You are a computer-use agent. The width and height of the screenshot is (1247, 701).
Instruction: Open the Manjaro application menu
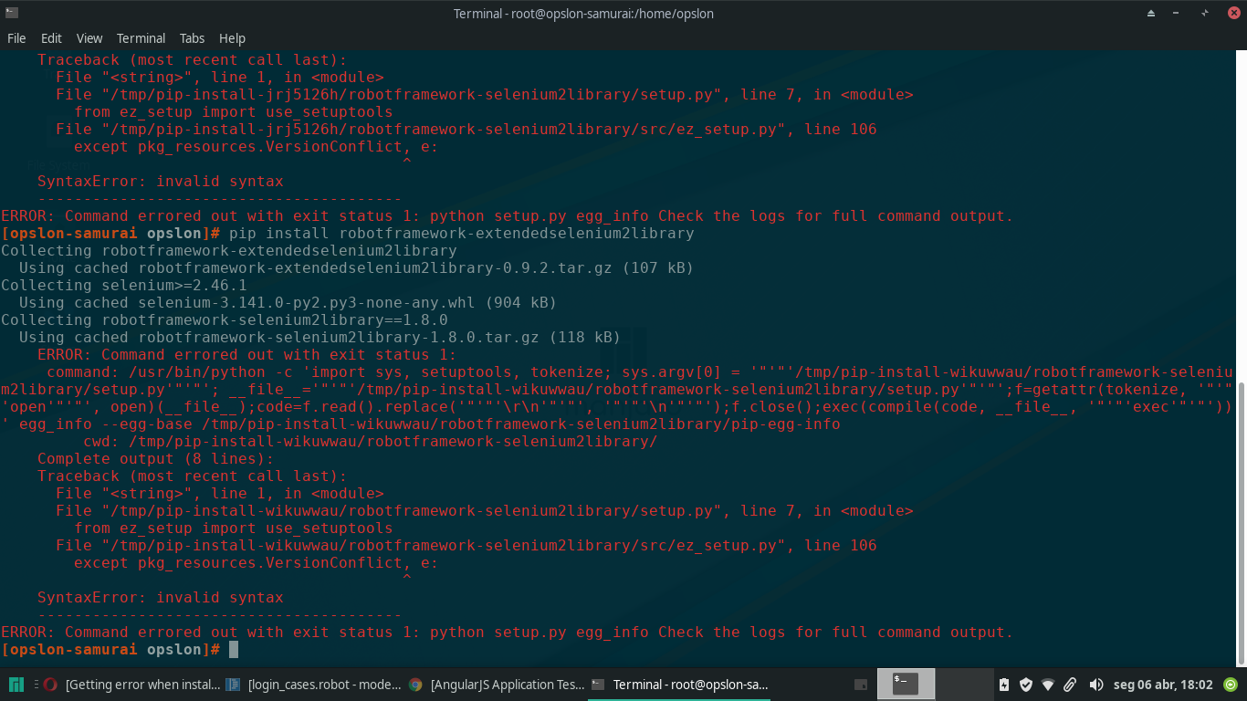pyautogui.click(x=16, y=685)
